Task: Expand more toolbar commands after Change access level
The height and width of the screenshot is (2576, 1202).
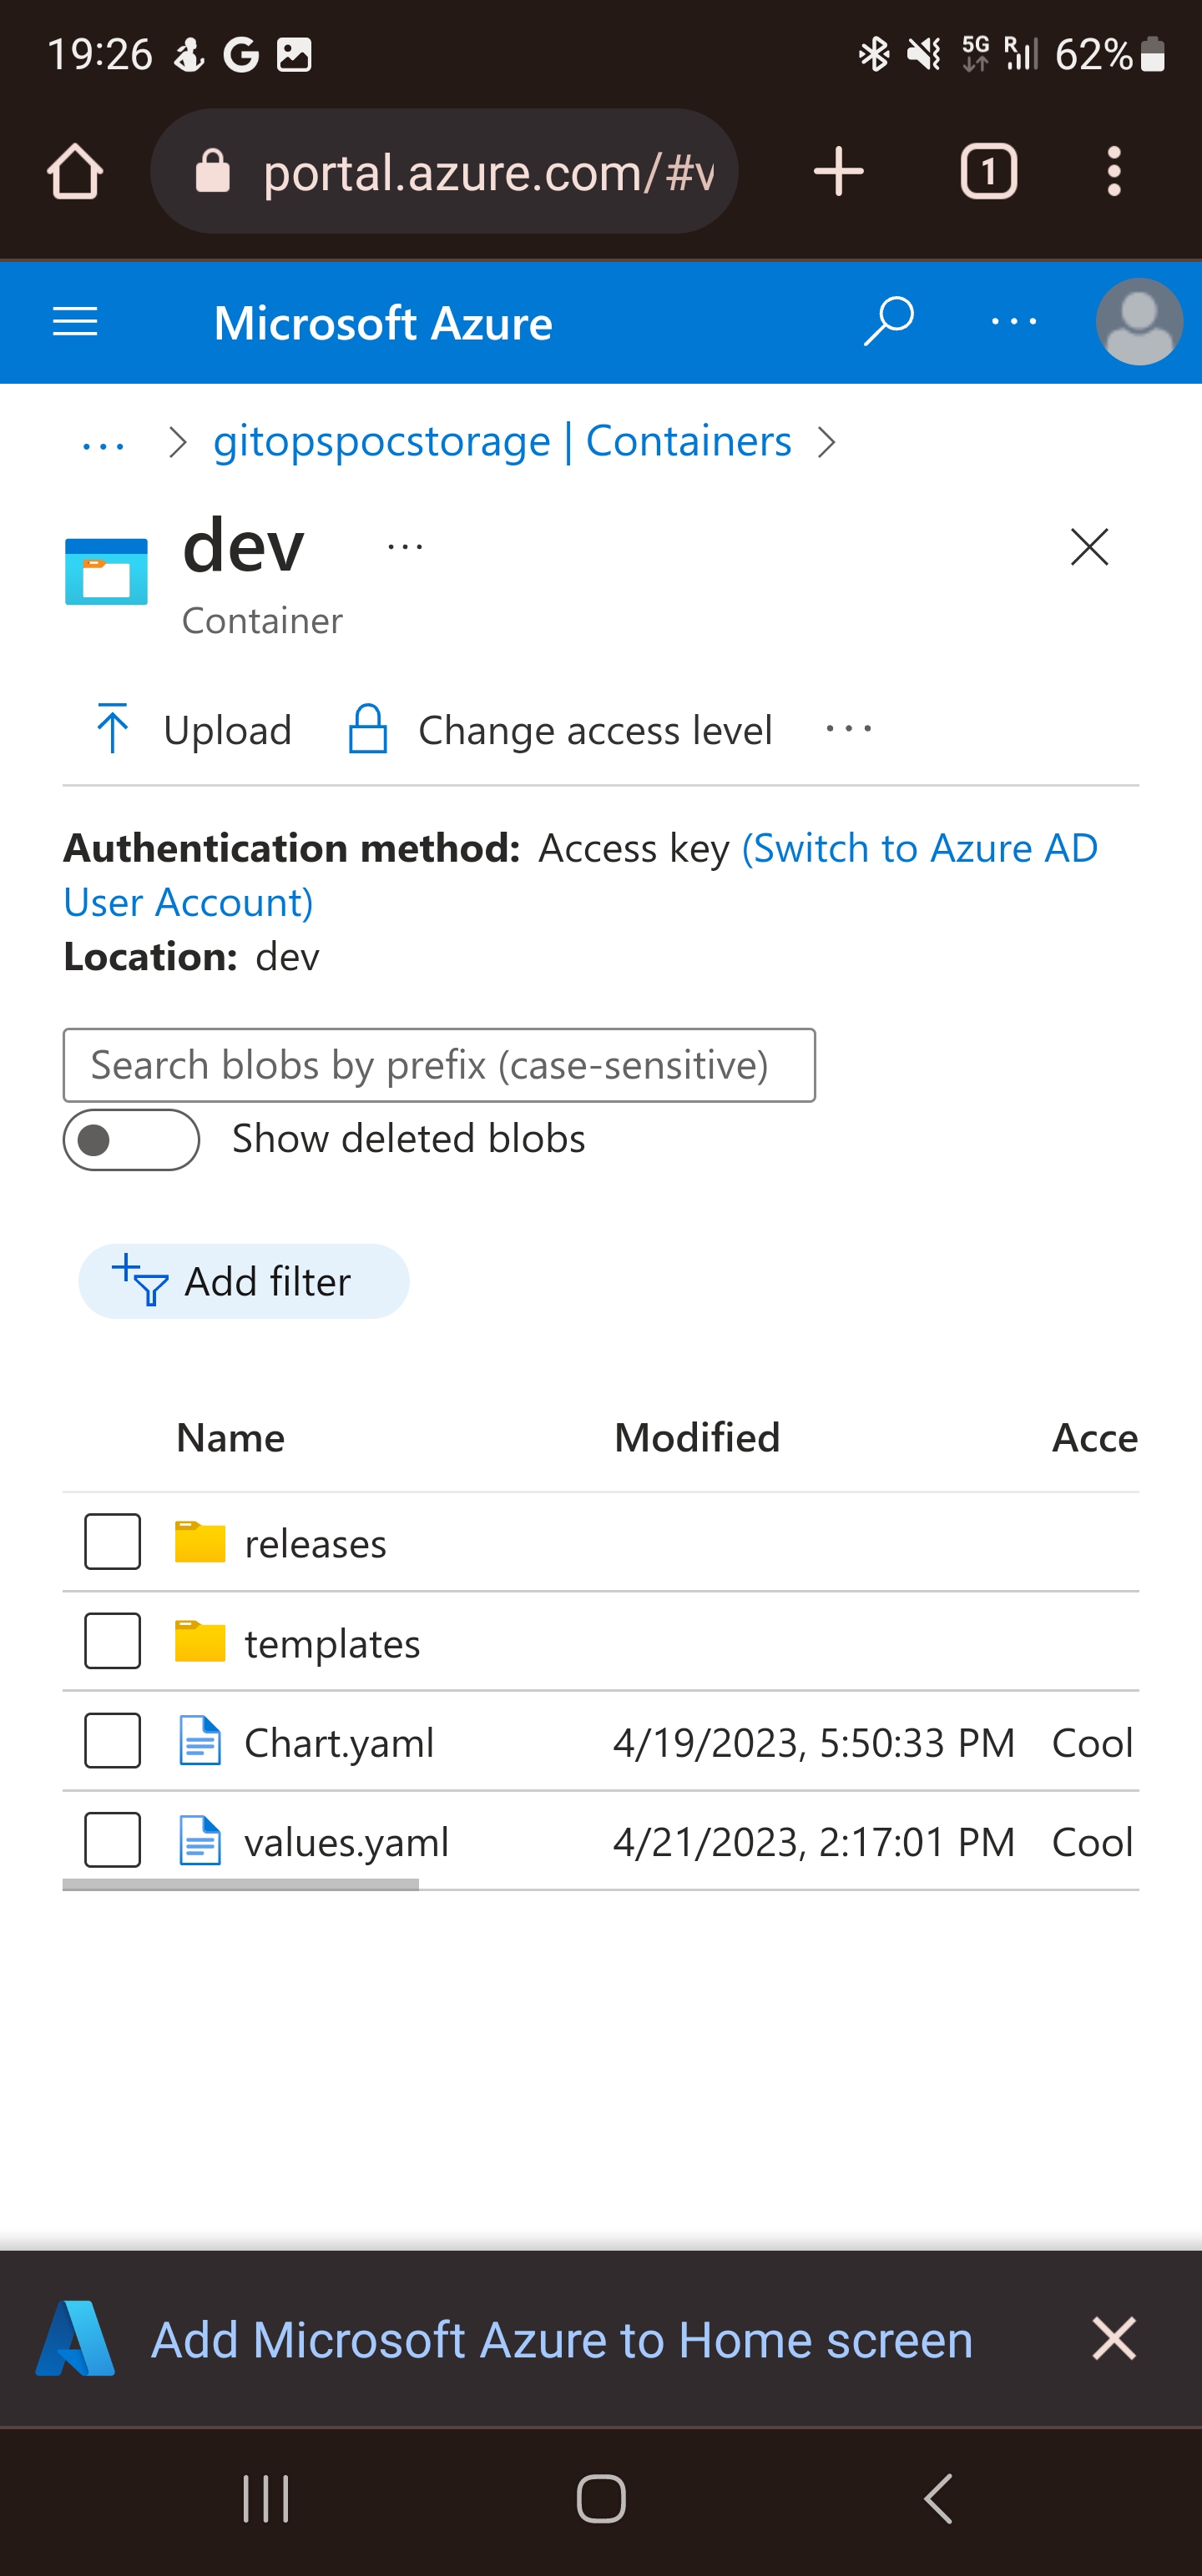Action: [849, 729]
